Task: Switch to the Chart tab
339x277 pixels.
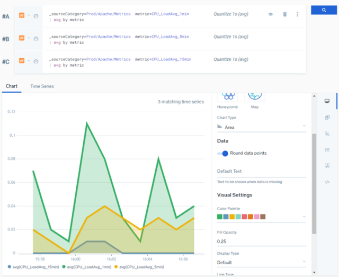Action: click(12, 86)
